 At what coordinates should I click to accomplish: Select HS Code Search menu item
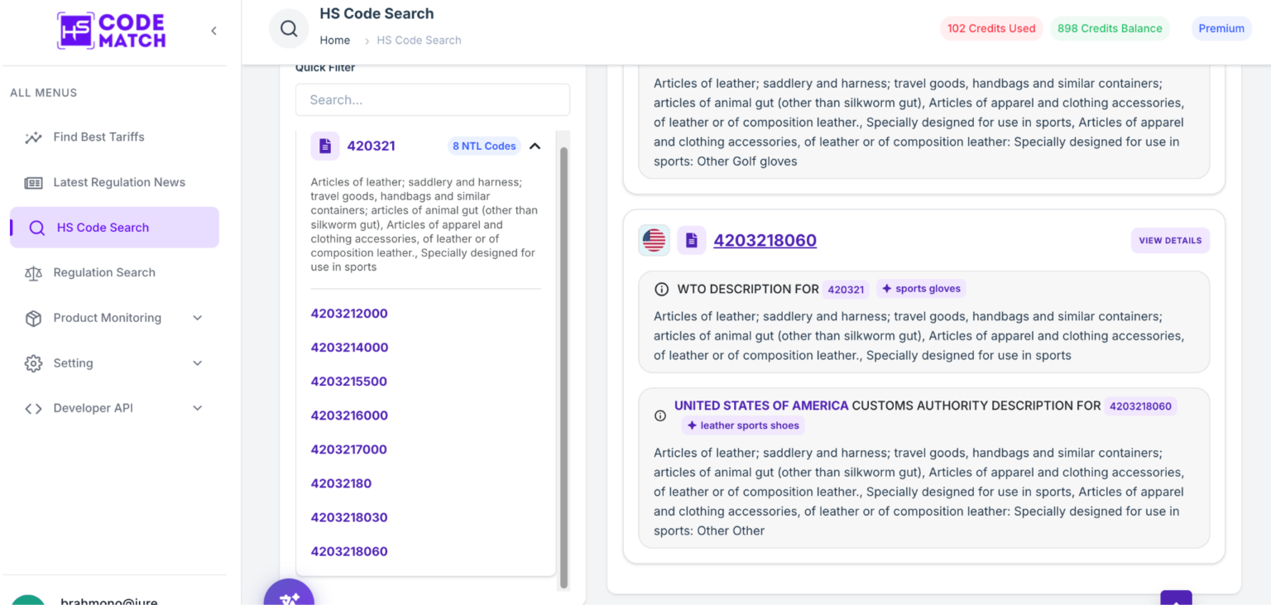[x=114, y=228]
